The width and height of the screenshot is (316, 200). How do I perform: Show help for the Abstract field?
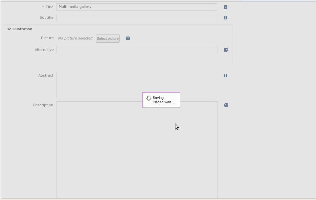tap(225, 75)
